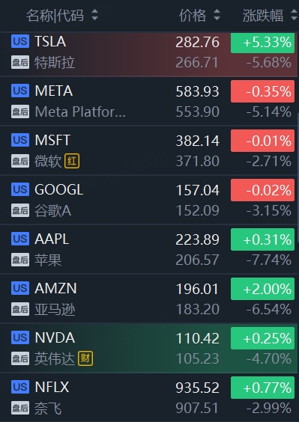Click the 红 badge next to 微软
Viewport: 299px width, 422px height.
tap(72, 161)
